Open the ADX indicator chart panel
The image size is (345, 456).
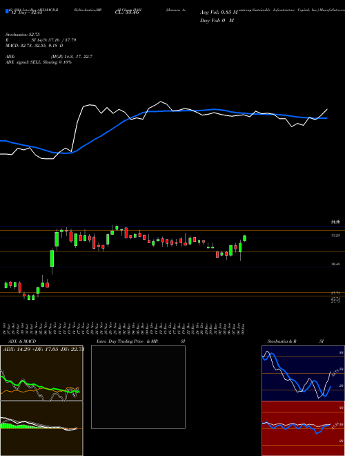point(41,373)
